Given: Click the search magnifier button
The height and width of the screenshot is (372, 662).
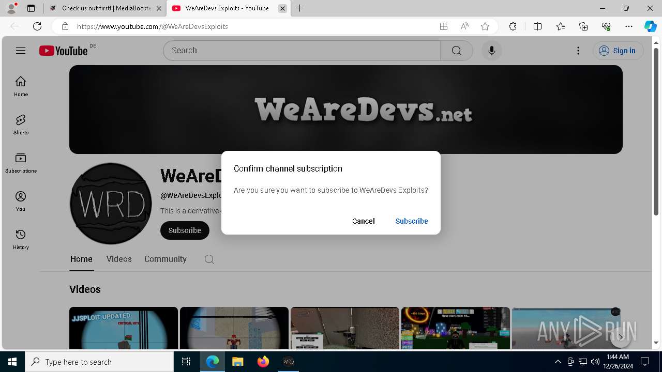Looking at the screenshot, I should (456, 50).
